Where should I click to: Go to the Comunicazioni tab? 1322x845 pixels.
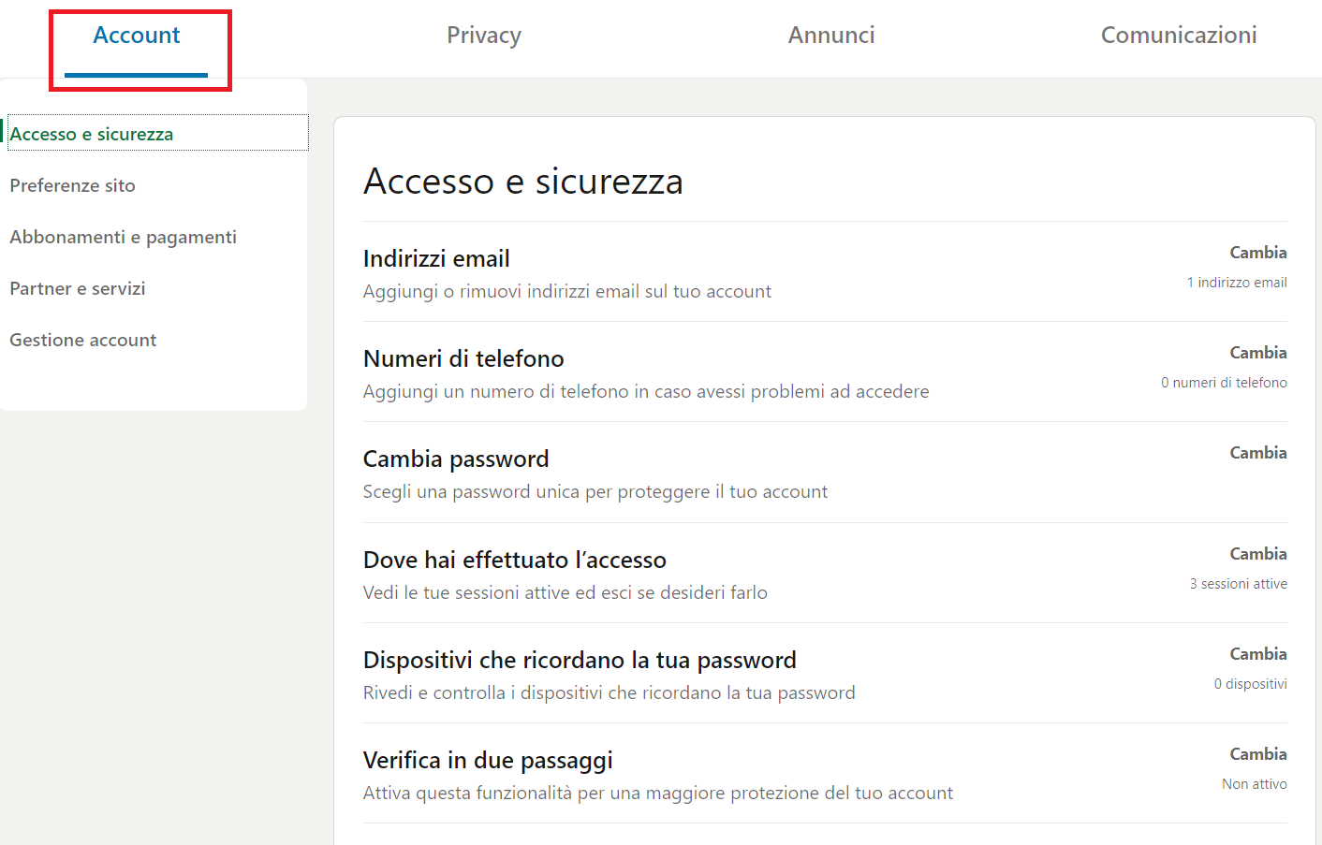click(1178, 36)
